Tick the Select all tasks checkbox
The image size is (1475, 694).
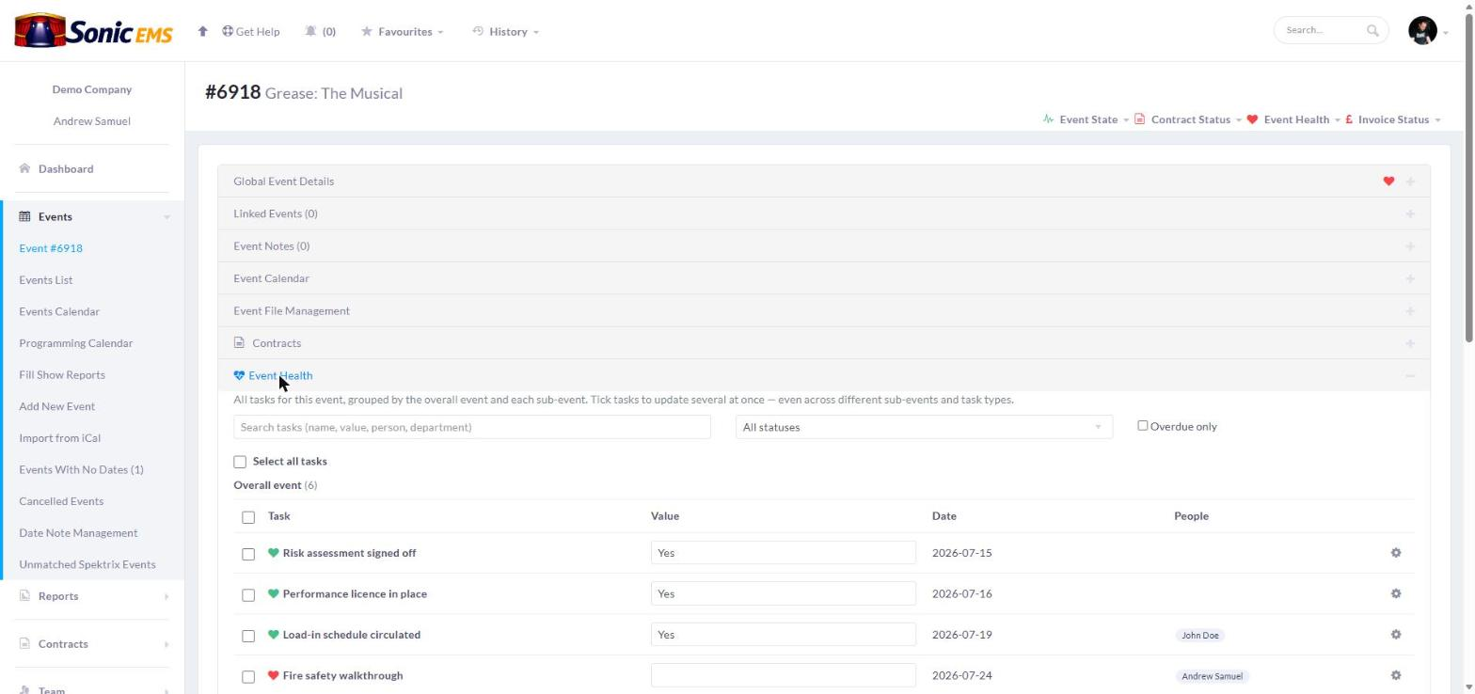tap(240, 462)
